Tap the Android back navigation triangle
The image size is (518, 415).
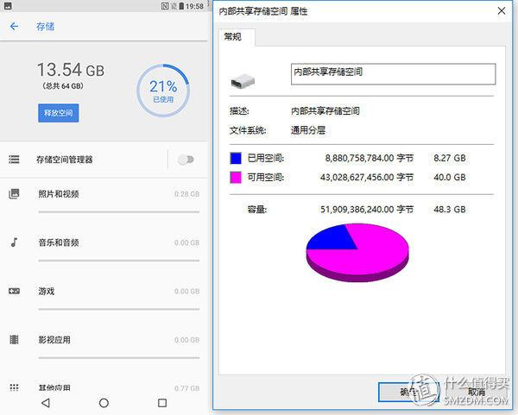coord(46,403)
